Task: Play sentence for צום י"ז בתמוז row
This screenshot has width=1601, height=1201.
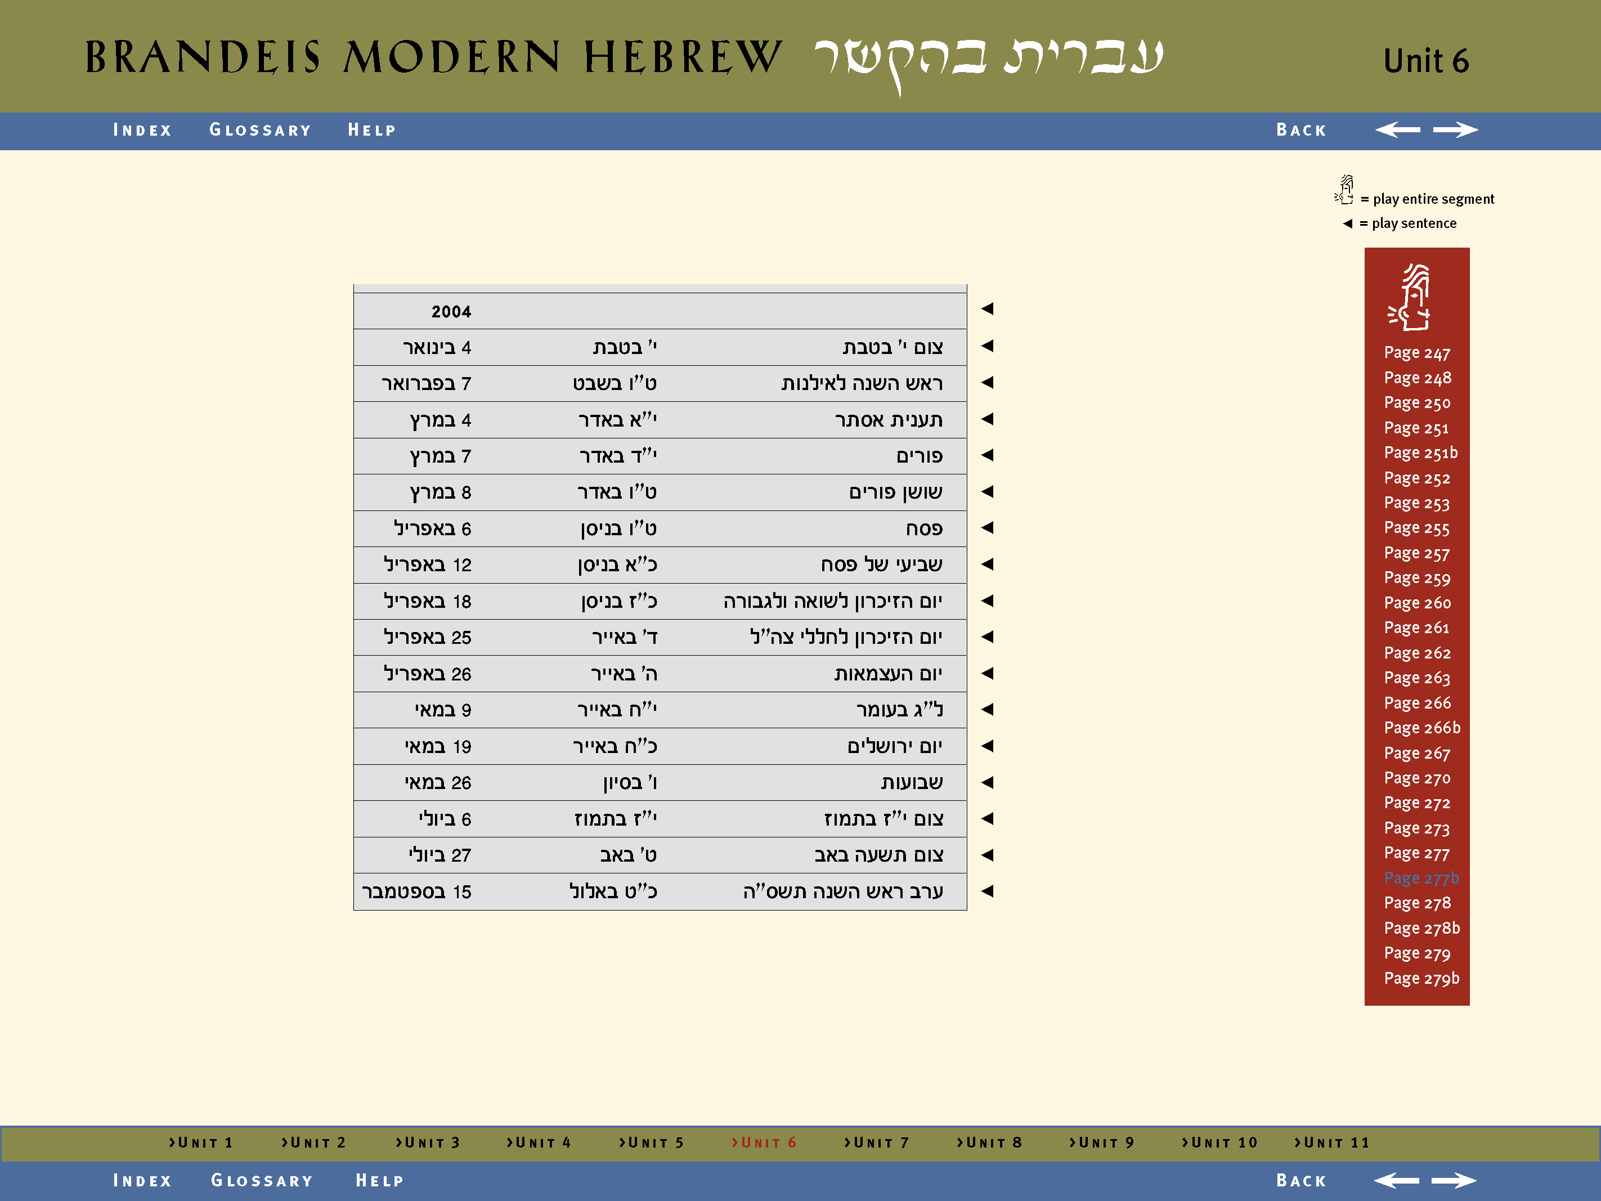Action: click(x=987, y=819)
